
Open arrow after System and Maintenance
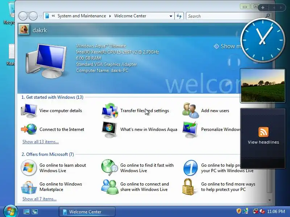tap(110, 16)
